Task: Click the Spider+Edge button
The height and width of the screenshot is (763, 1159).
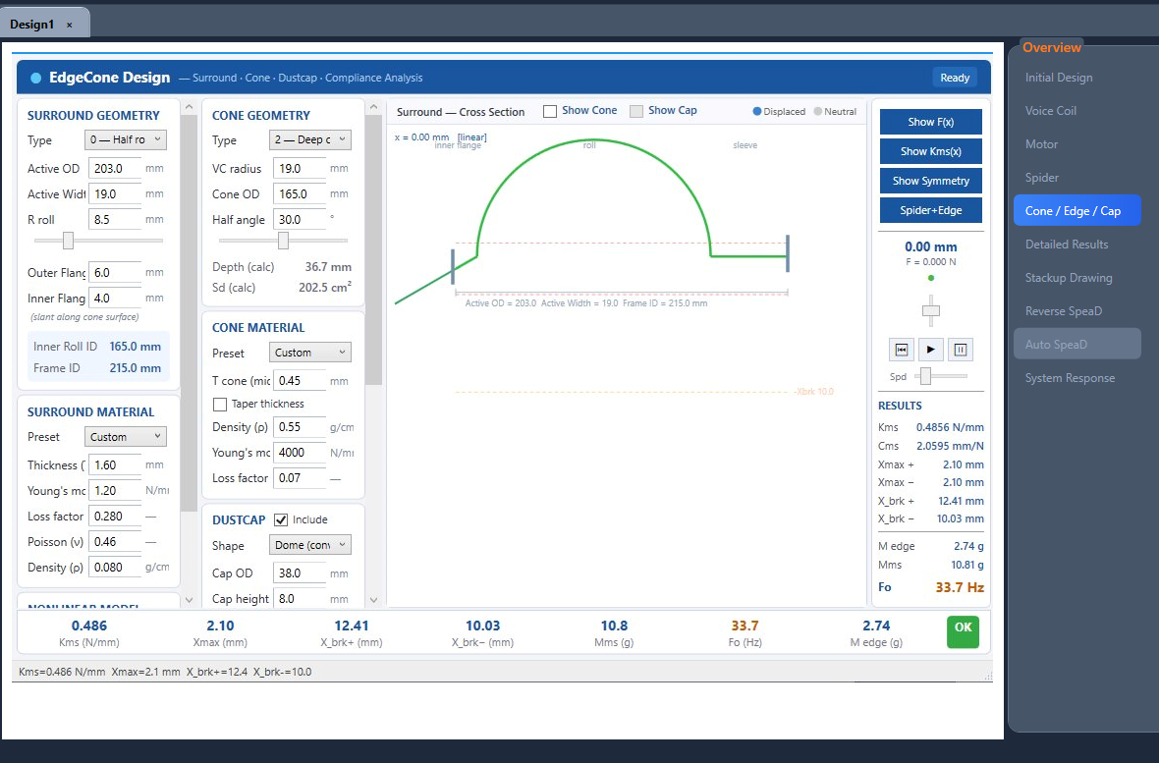Action: 930,211
